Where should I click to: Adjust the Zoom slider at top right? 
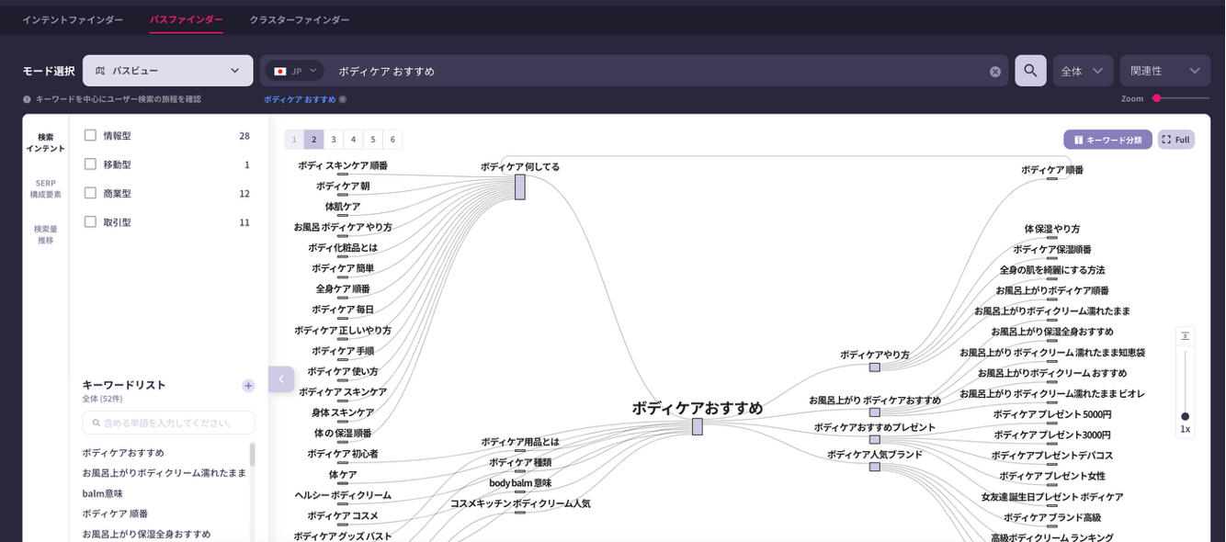point(1157,98)
